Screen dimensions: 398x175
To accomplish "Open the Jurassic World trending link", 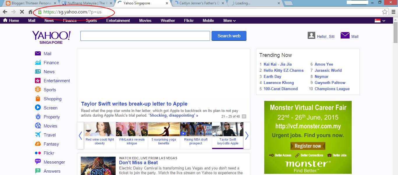I will (328, 70).
